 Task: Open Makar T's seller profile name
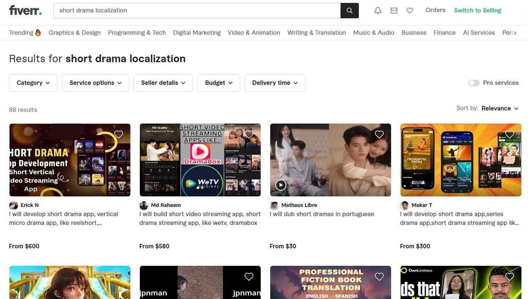coord(422,205)
